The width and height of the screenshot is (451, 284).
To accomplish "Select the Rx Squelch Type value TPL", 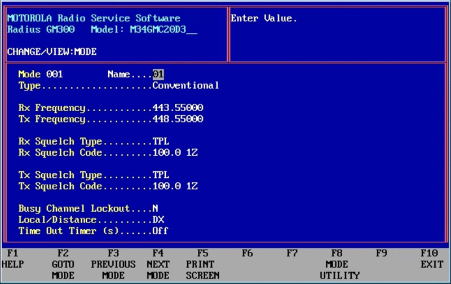I will (161, 141).
